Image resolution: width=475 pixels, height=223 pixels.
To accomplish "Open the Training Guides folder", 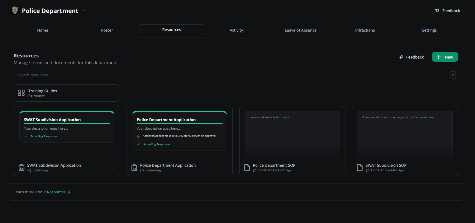I will coord(67,93).
